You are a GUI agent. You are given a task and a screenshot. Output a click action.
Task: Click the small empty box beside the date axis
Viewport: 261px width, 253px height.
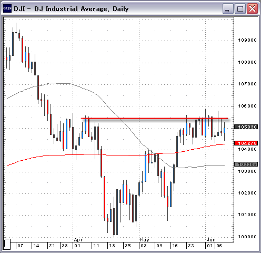coord(7,244)
